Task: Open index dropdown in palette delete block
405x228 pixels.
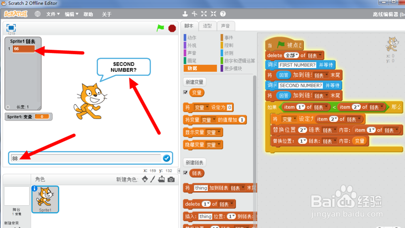Action: tap(206, 204)
